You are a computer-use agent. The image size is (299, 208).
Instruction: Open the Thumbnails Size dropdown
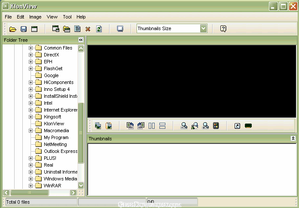pos(204,28)
